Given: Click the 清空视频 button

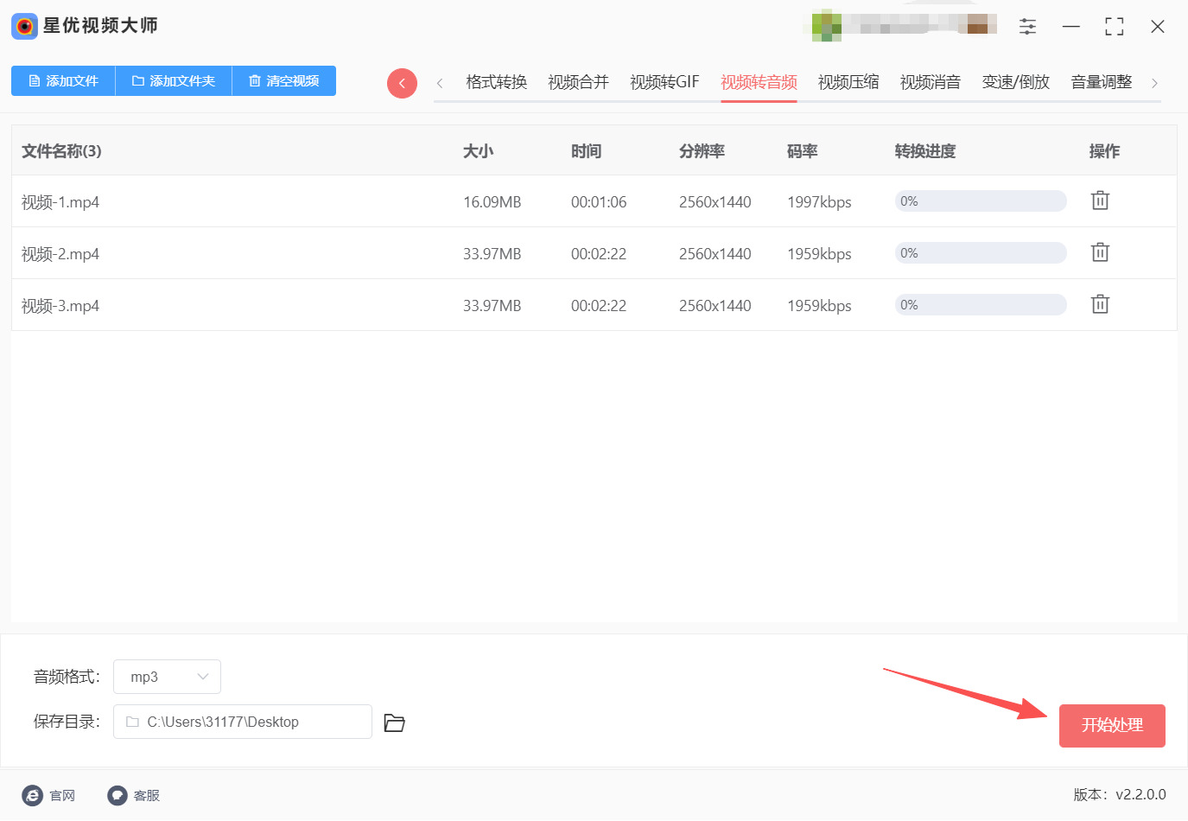Looking at the screenshot, I should point(284,81).
